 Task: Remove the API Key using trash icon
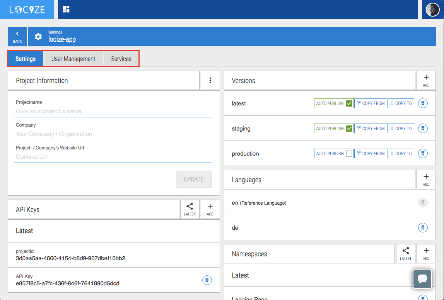tap(207, 280)
